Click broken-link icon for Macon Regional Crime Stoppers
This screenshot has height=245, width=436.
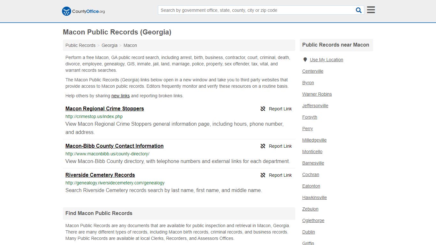(x=263, y=109)
